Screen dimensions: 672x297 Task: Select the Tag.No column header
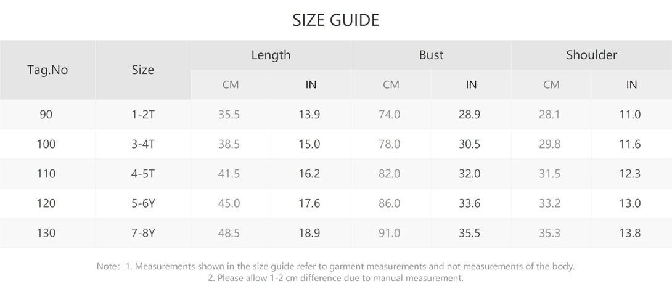pos(47,70)
